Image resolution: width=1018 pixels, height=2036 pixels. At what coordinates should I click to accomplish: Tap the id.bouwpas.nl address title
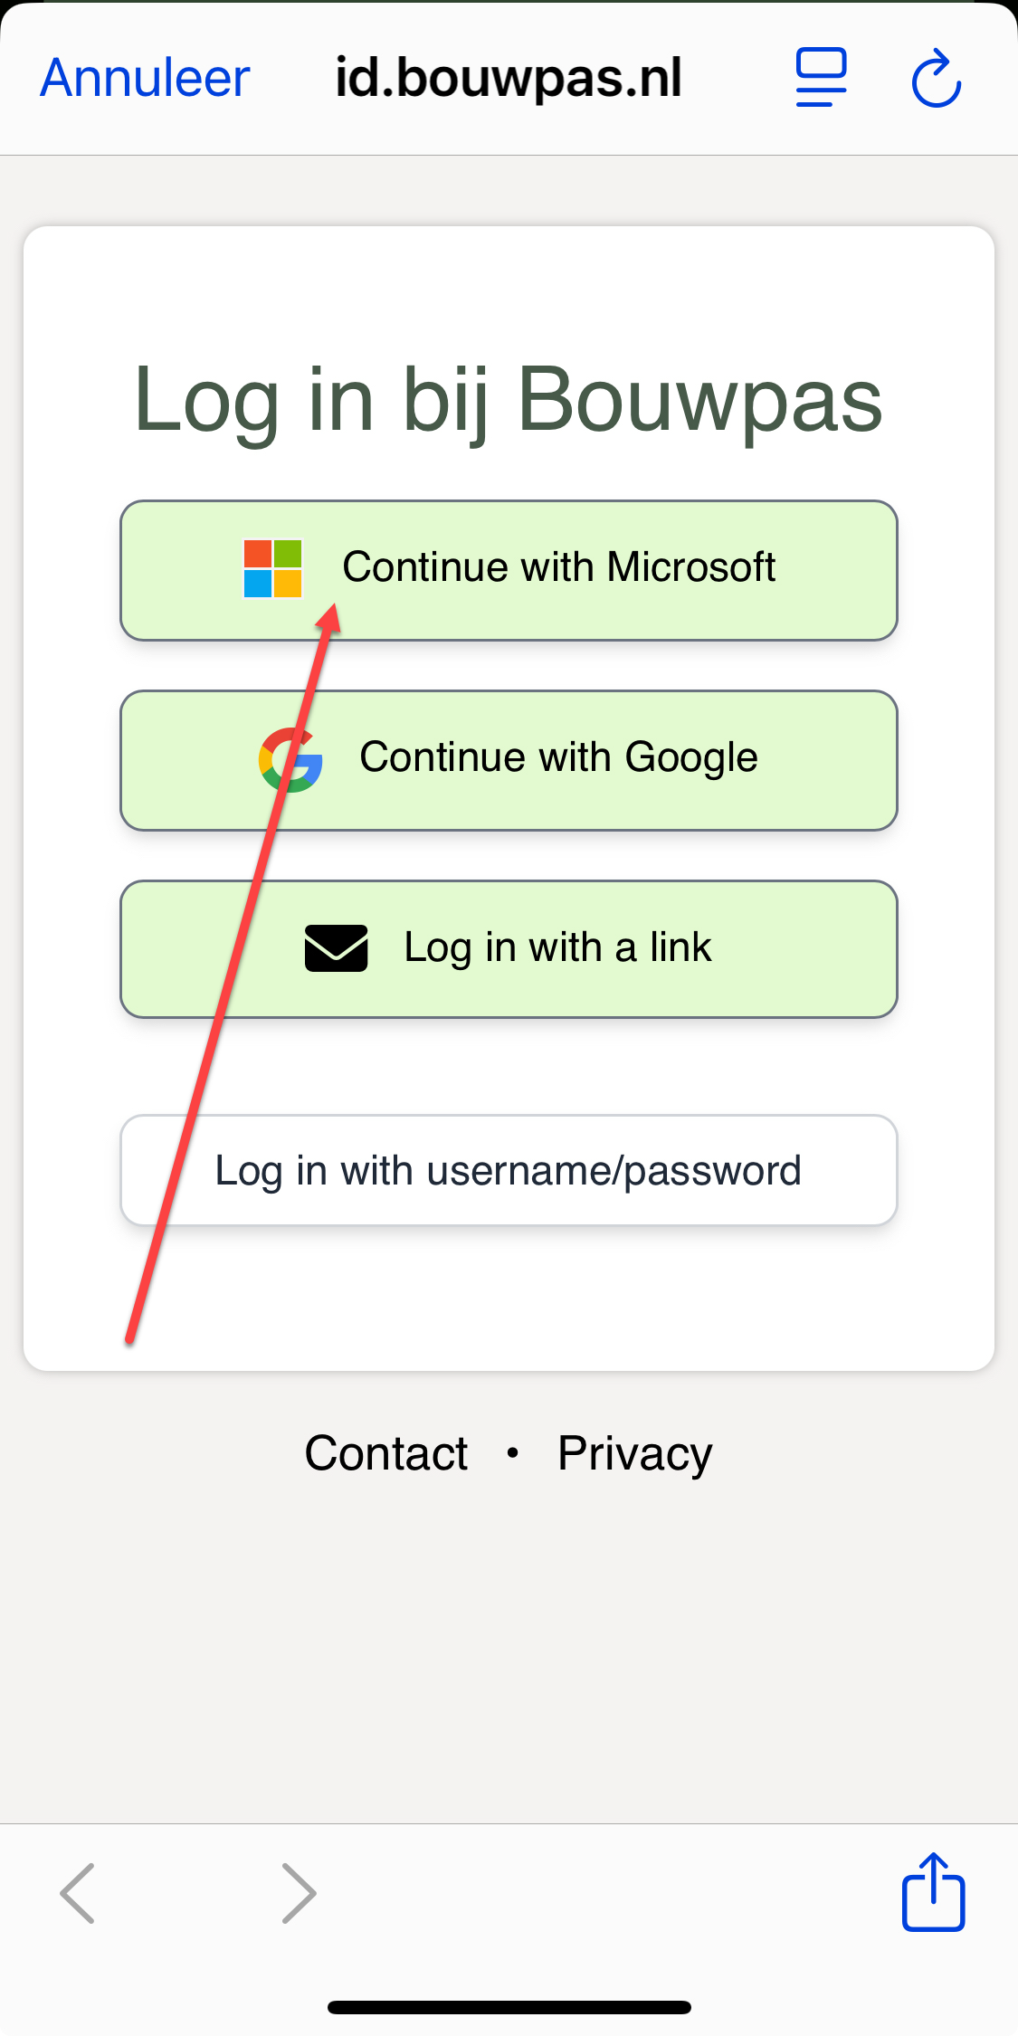(x=509, y=78)
